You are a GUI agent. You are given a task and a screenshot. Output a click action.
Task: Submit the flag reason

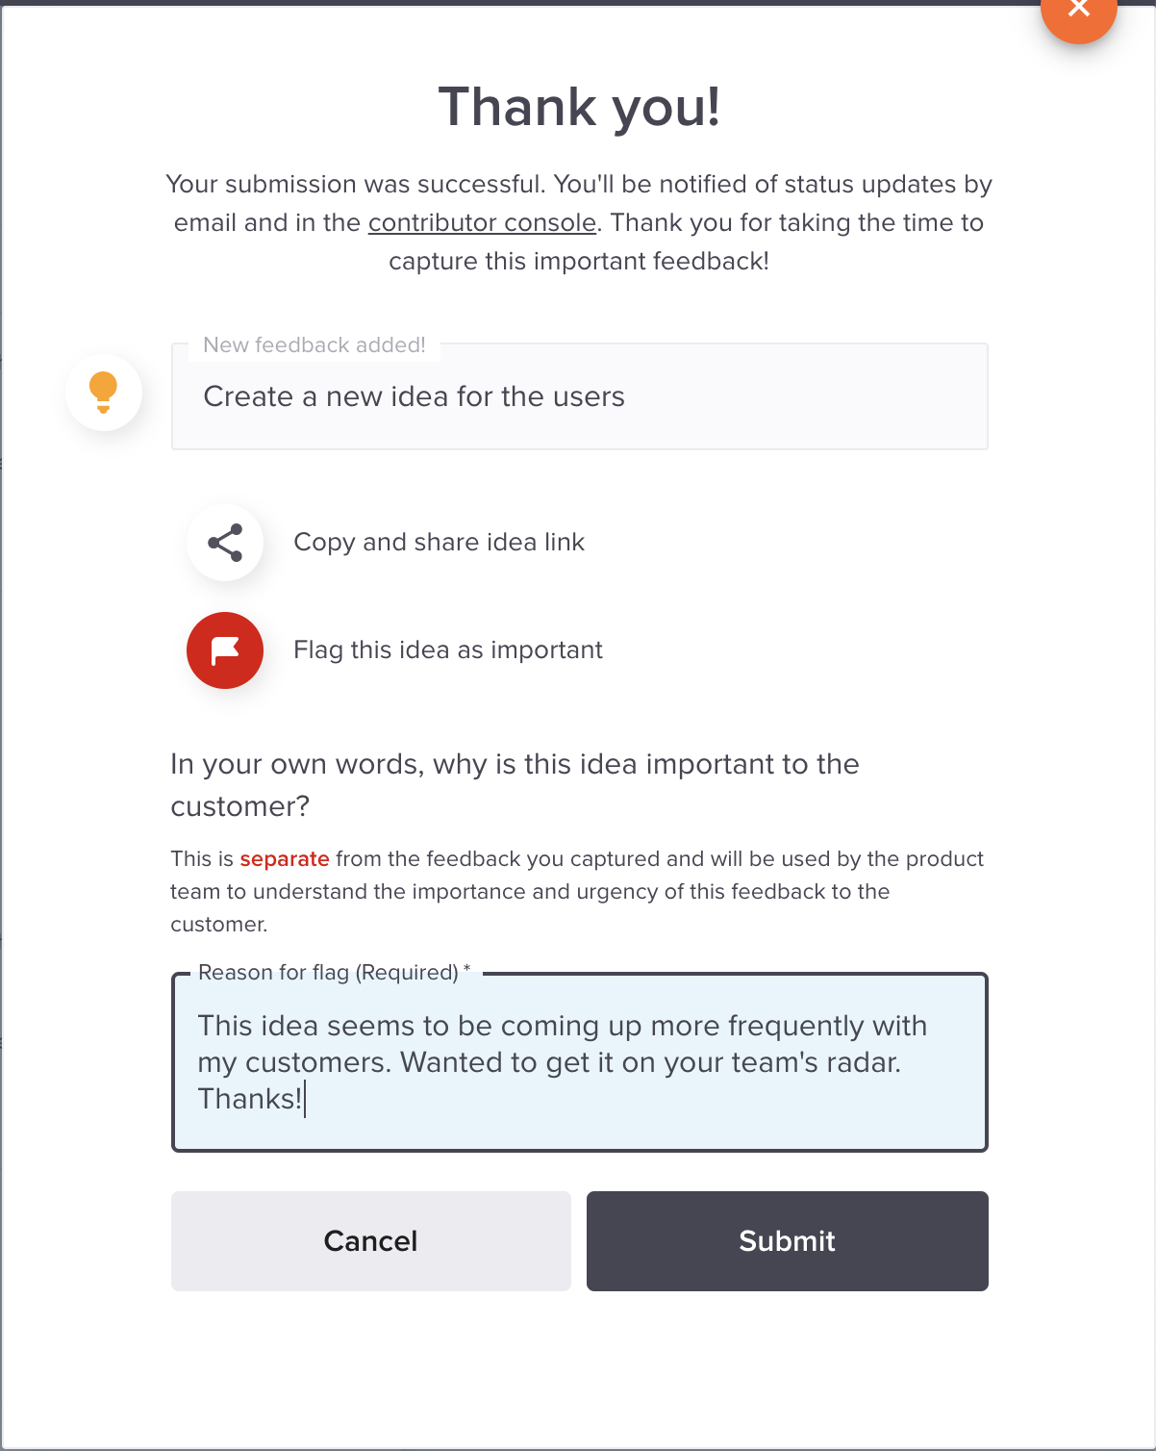point(788,1241)
